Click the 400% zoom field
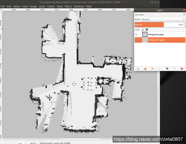The image size is (186, 144). [x=32, y=143]
